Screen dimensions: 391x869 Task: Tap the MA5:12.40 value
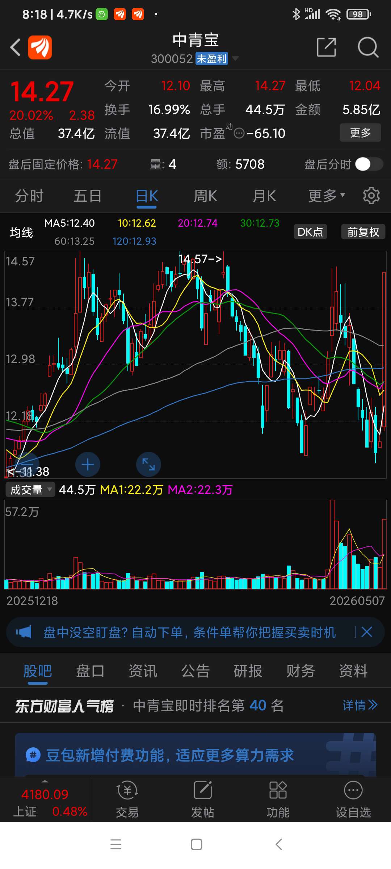click(x=70, y=223)
